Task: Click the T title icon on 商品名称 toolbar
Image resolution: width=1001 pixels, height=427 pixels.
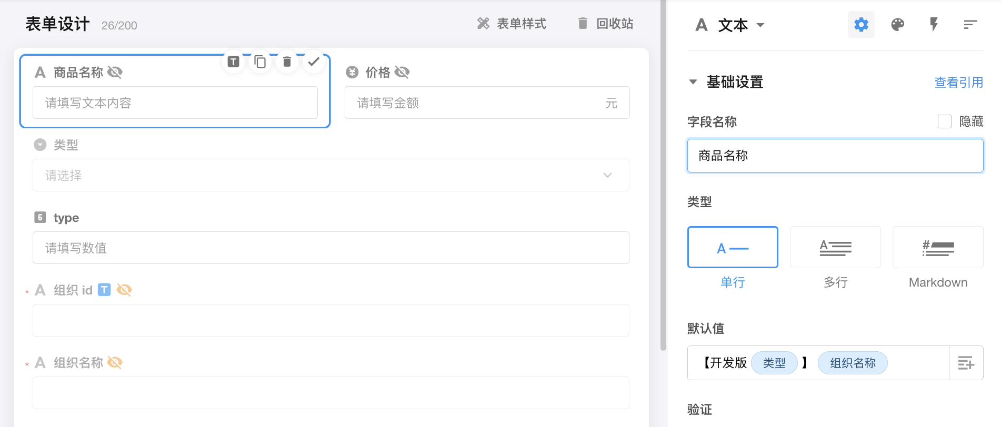Action: click(233, 62)
